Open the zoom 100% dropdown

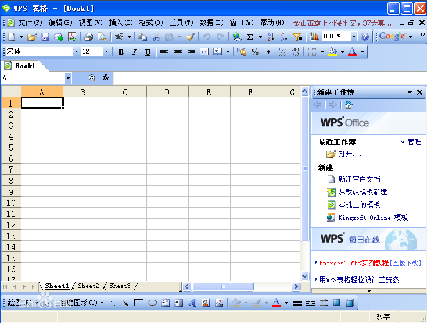[x=354, y=36]
